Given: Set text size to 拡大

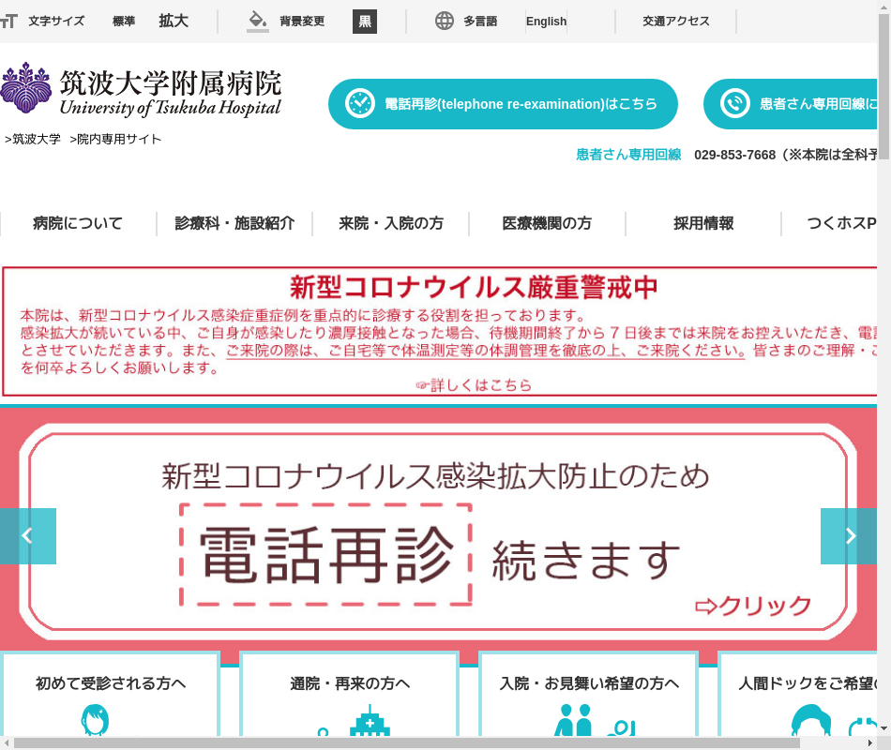Looking at the screenshot, I should click(x=174, y=21).
